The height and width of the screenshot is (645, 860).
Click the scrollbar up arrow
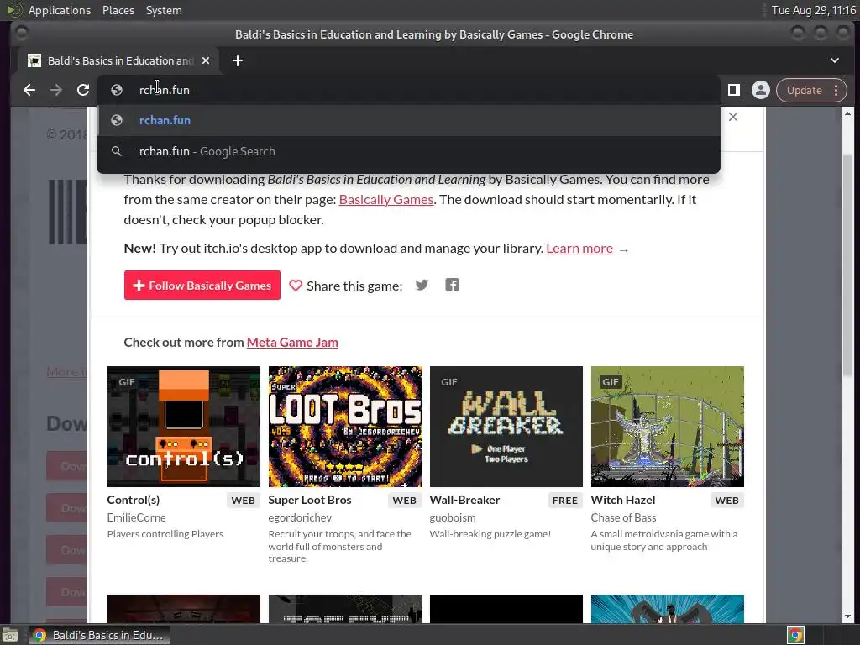coord(847,113)
